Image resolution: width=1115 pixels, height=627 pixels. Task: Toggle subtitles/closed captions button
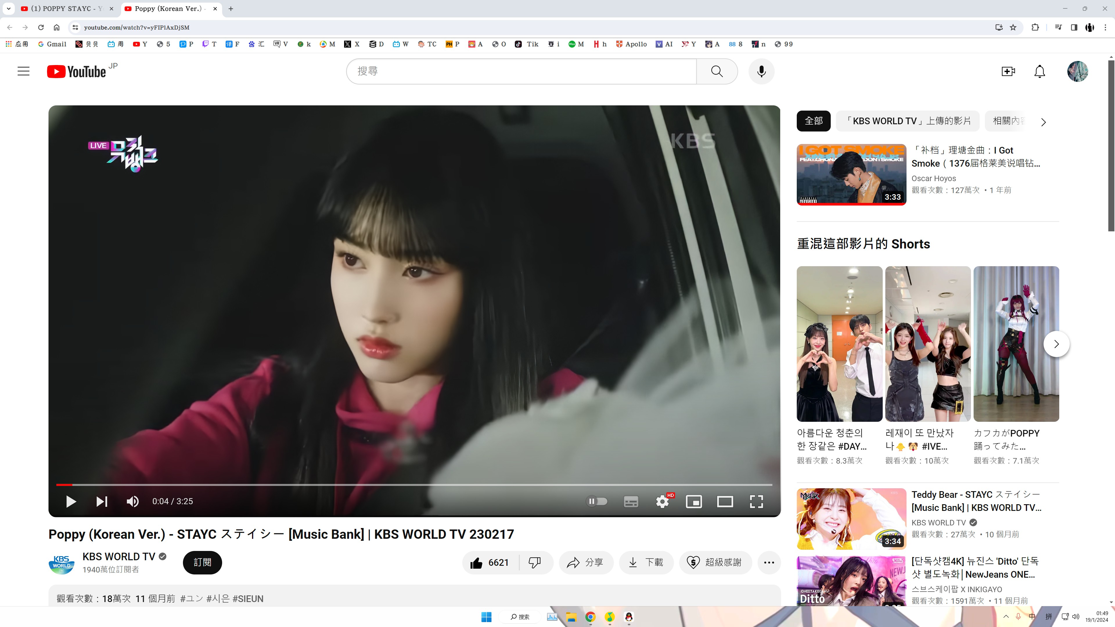click(631, 502)
